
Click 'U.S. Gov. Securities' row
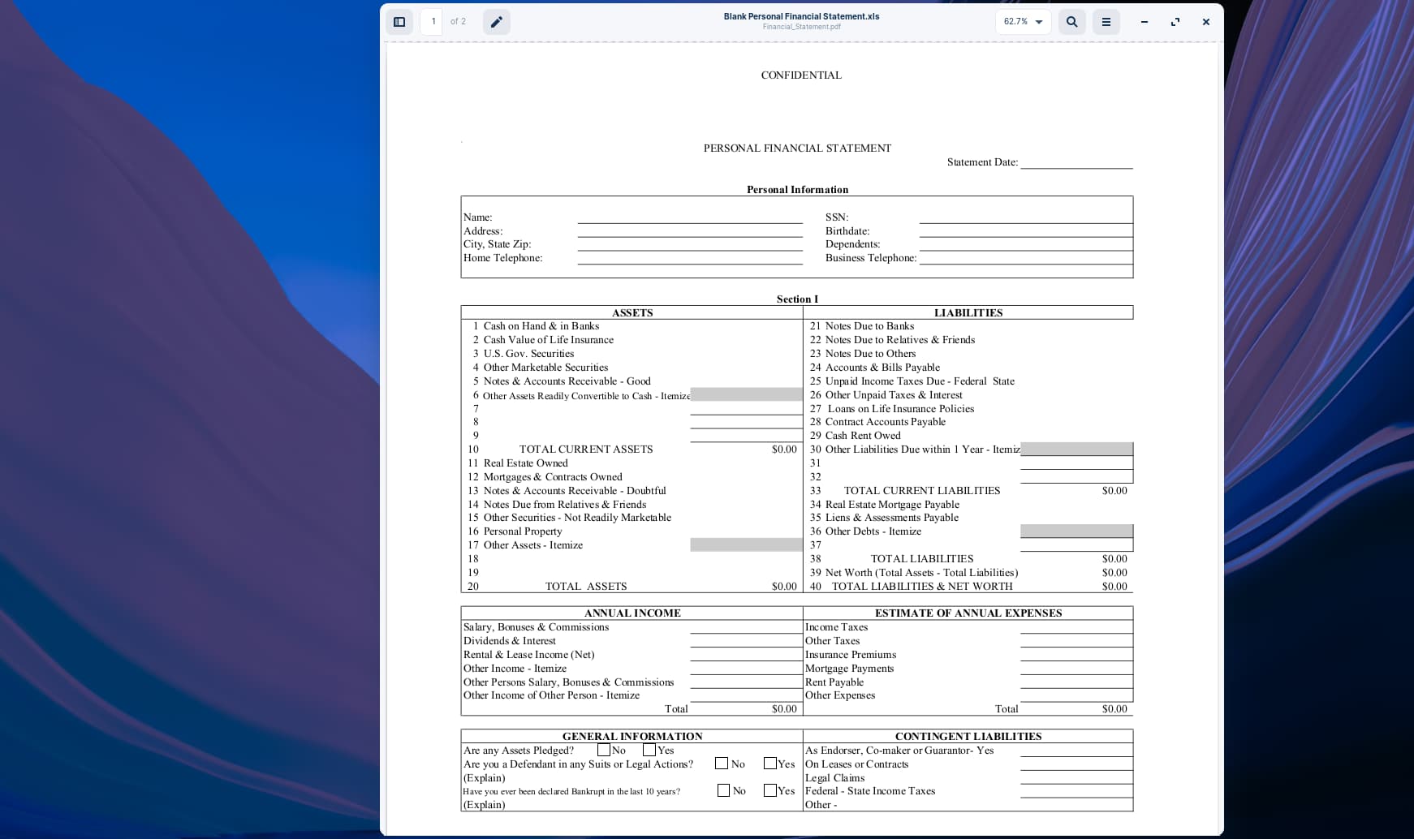click(x=528, y=354)
